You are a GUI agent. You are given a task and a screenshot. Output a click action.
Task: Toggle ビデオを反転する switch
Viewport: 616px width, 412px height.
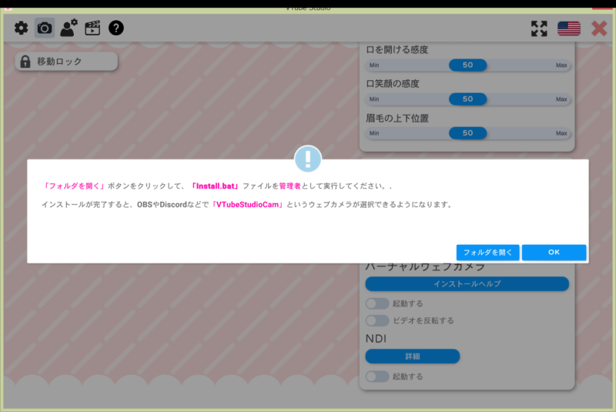point(377,320)
